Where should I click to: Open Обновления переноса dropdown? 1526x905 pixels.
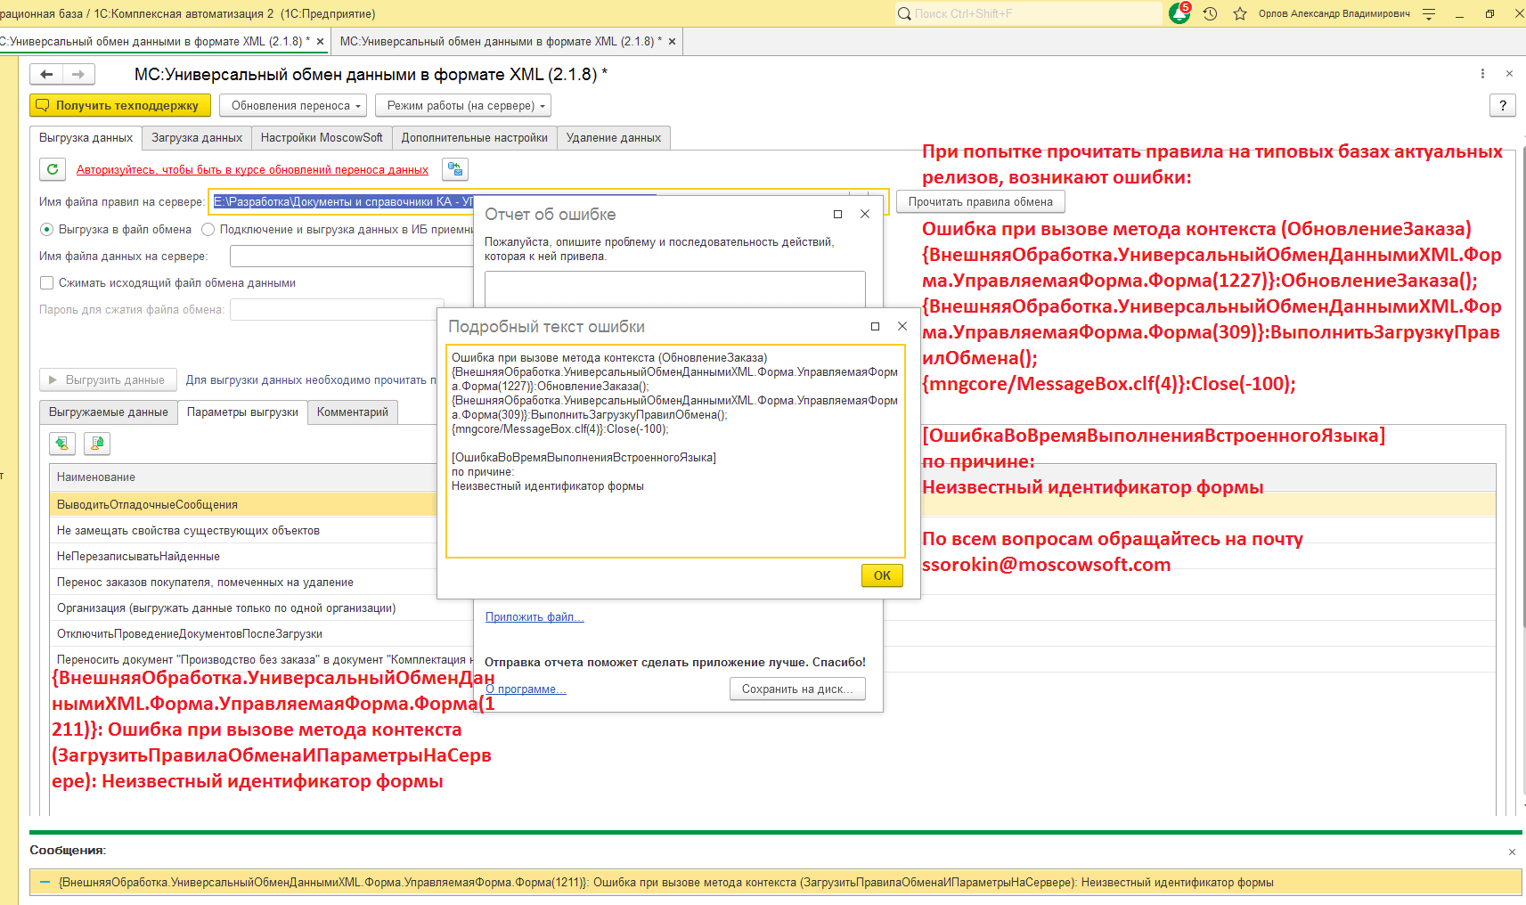point(294,106)
